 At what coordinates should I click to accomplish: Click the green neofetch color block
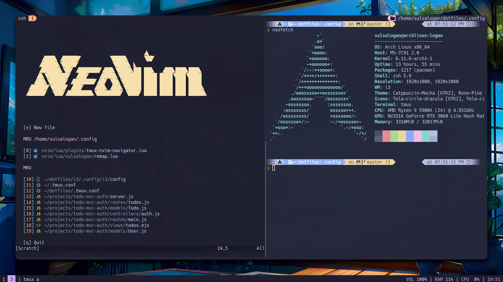click(394, 136)
